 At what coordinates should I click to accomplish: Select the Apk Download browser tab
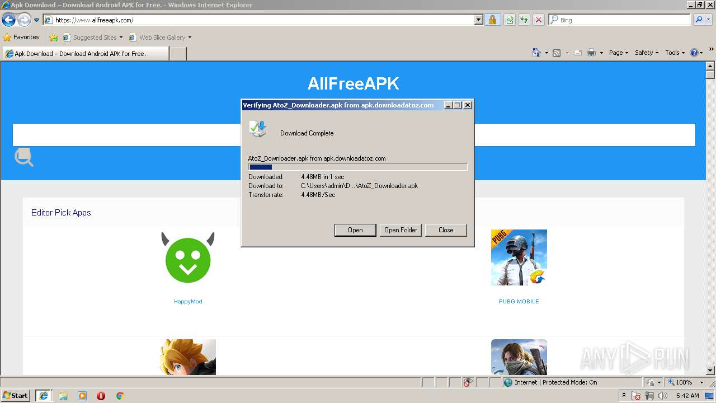(x=85, y=54)
